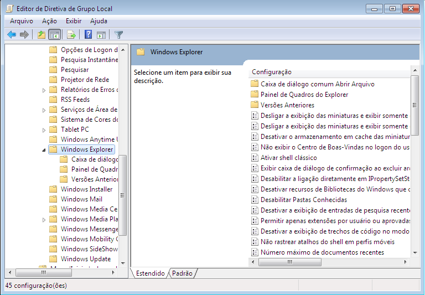
Task: Click the Export list toolbar icon
Action: 71,35
